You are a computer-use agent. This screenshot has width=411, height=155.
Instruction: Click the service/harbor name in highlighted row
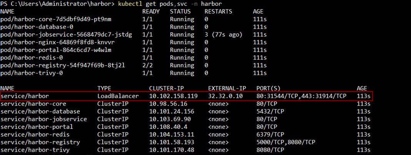coord(25,96)
